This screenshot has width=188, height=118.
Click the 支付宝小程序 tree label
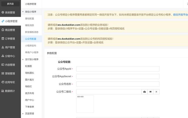coord(32,59)
